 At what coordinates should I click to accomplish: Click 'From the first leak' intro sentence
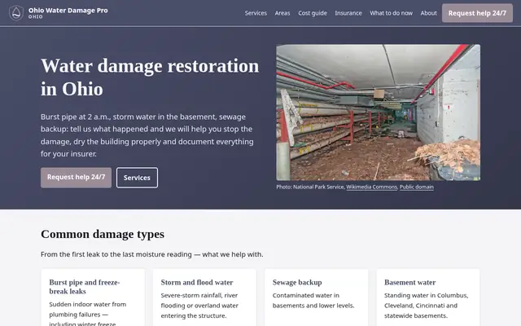point(152,254)
